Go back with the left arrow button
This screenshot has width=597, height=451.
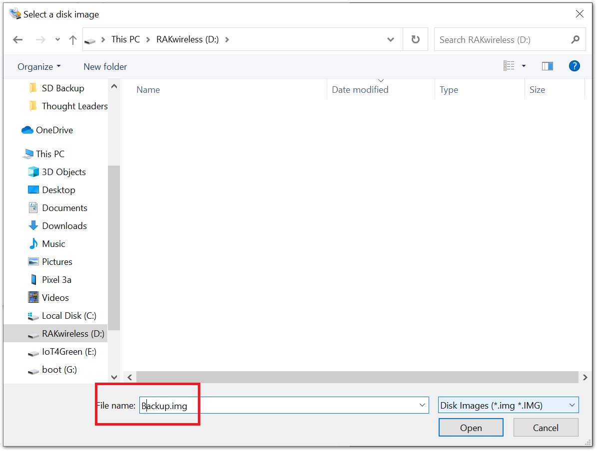18,39
